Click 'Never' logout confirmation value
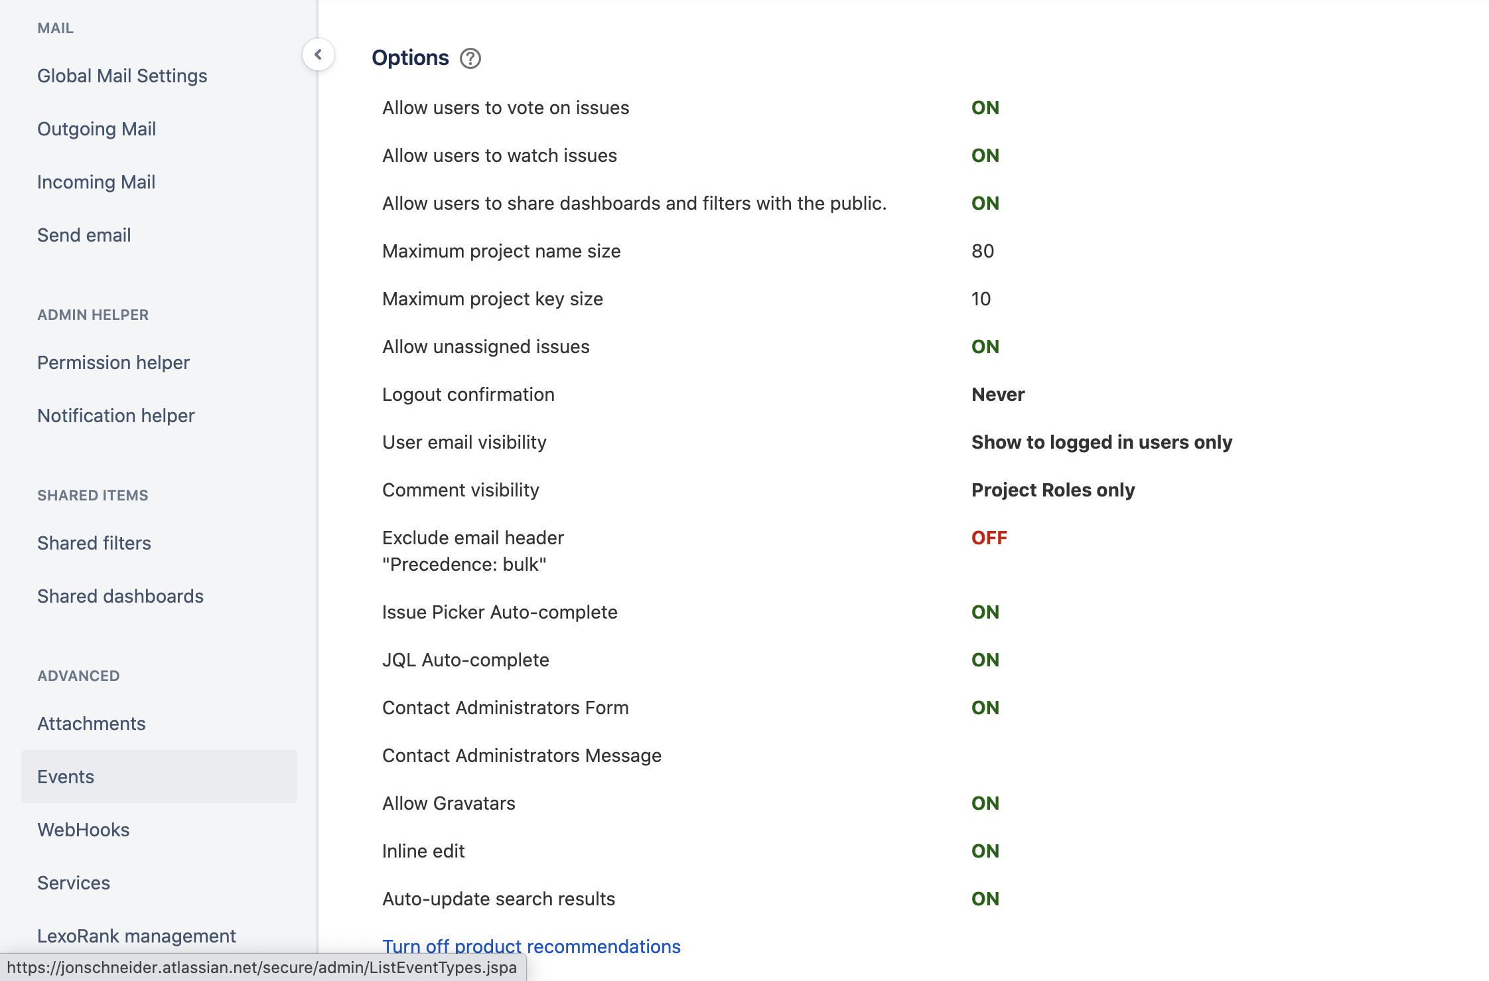The image size is (1489, 981). (x=998, y=394)
